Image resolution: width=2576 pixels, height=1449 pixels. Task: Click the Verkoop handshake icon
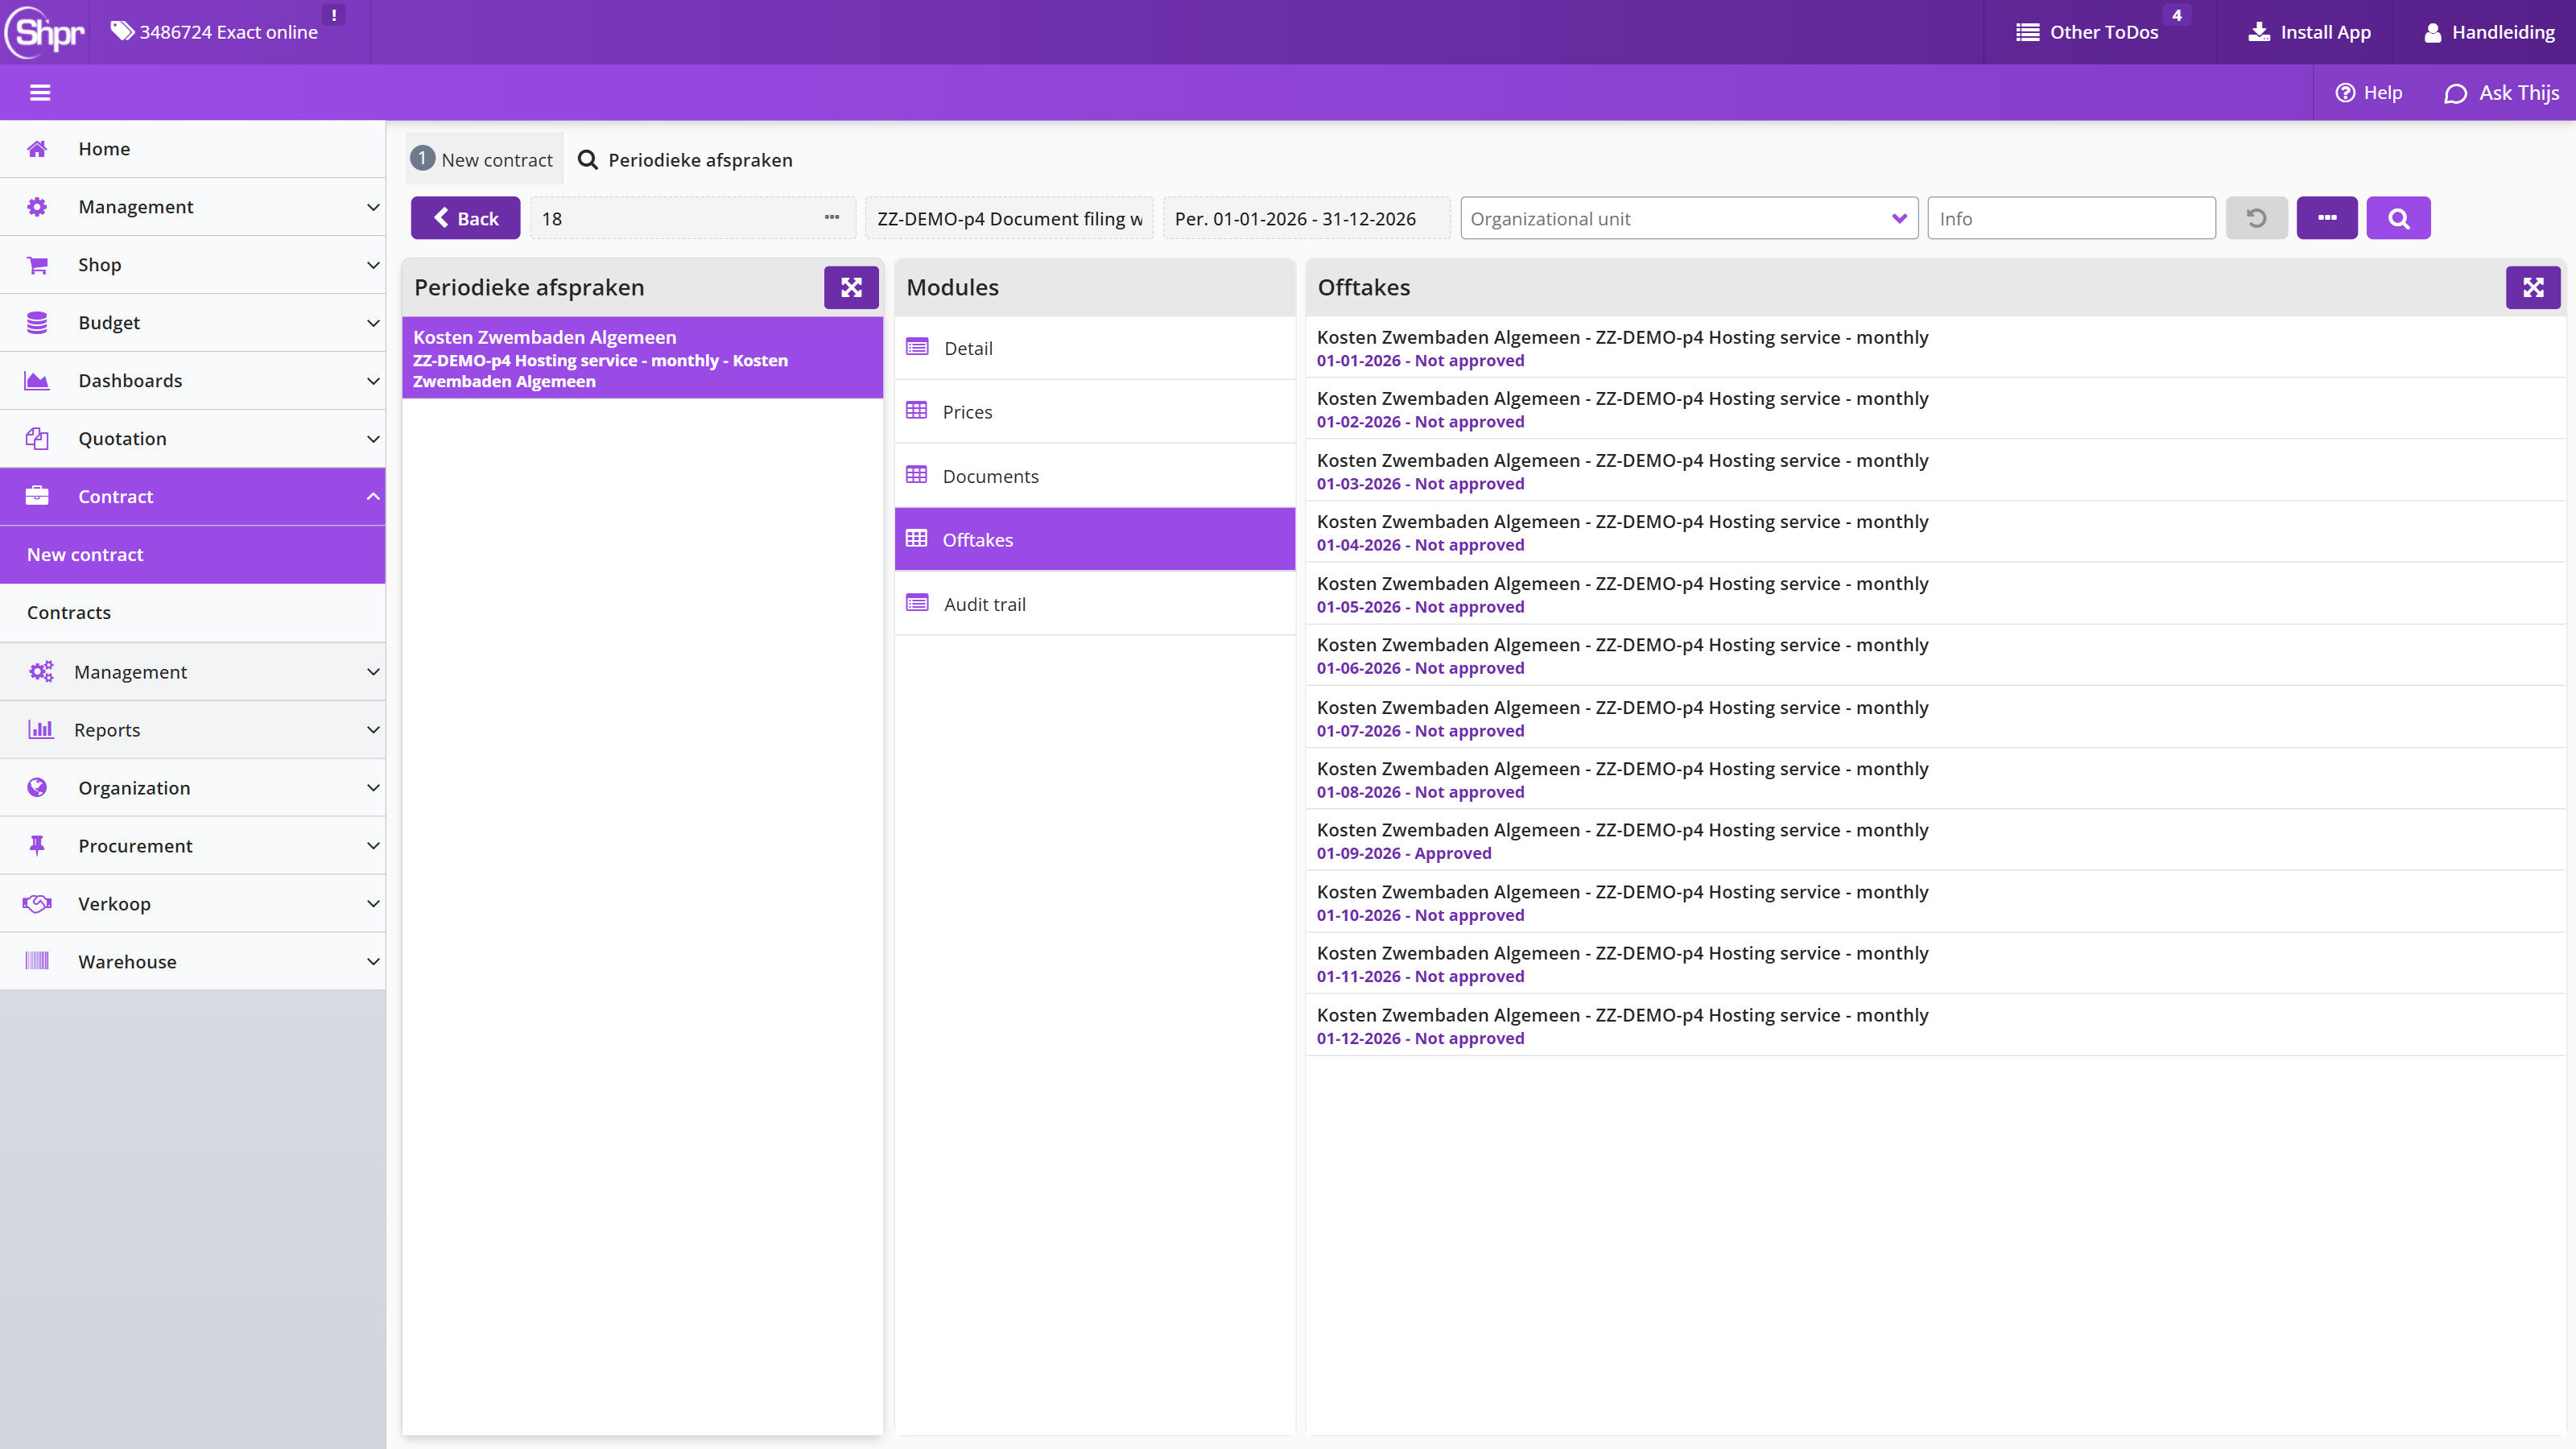pyautogui.click(x=37, y=904)
